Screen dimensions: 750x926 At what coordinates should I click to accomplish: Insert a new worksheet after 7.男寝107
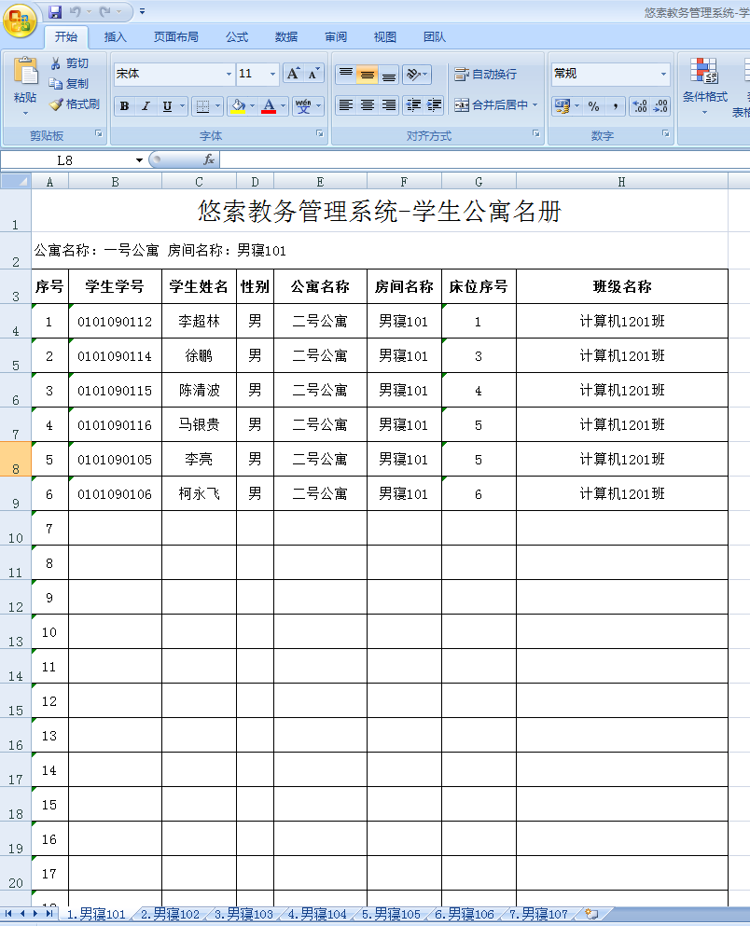pyautogui.click(x=591, y=914)
